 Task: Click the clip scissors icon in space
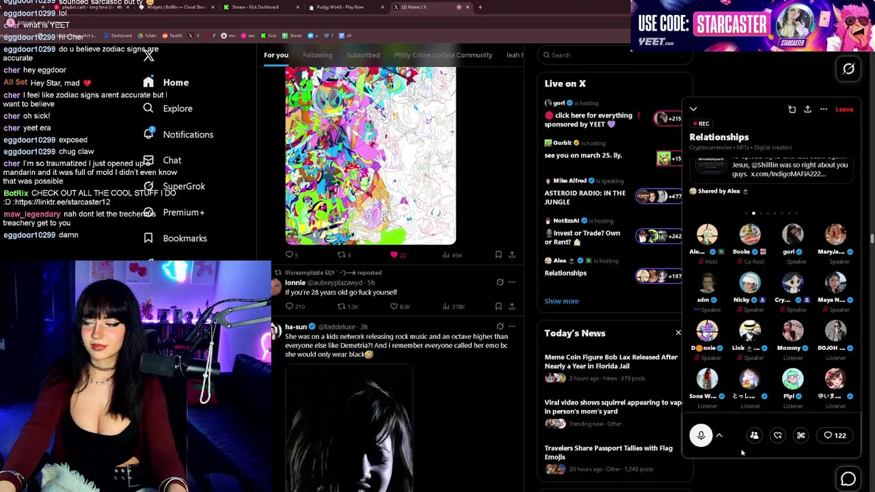[801, 435]
